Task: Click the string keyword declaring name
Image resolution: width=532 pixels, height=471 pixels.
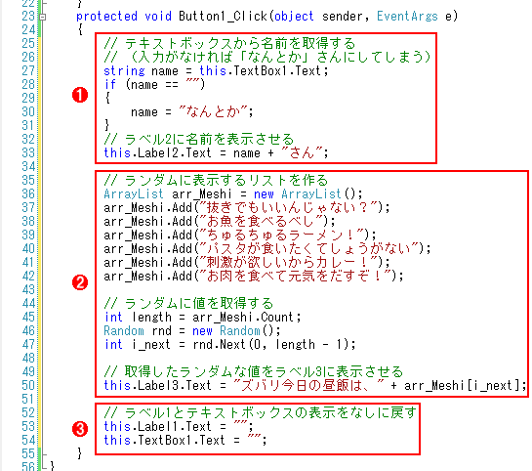Action: coord(124,71)
